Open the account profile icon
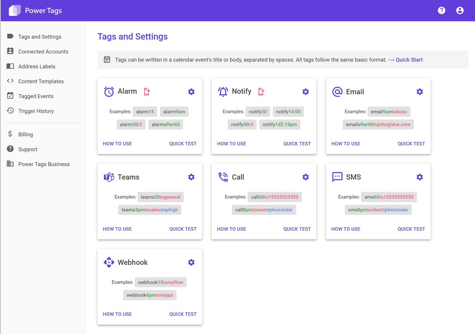Viewport: 475px width, 334px height. [x=460, y=10]
